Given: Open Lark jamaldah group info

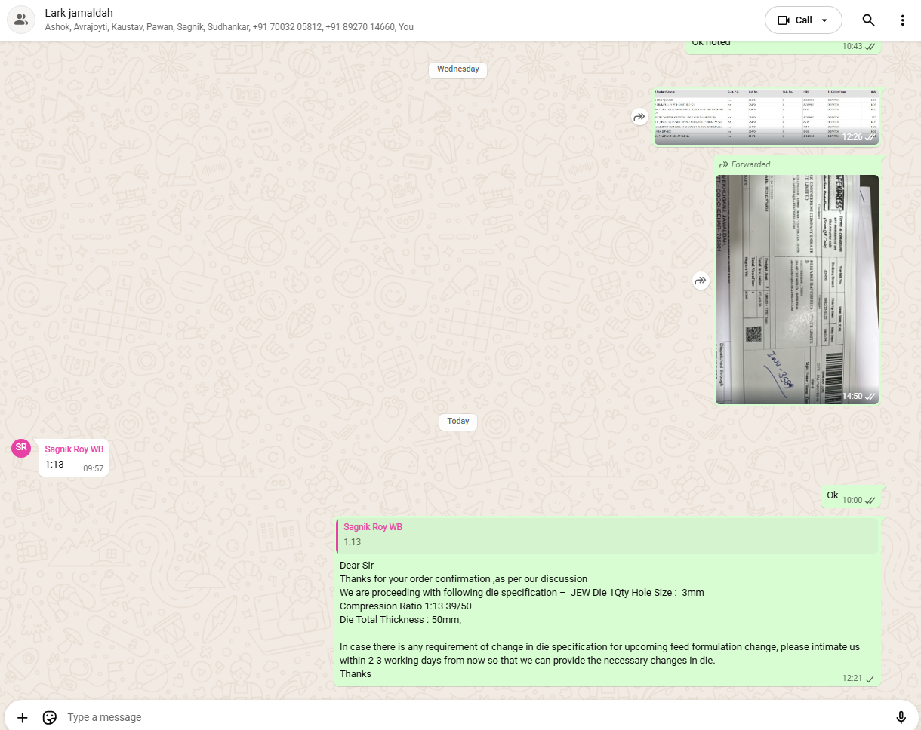Looking at the screenshot, I should (x=79, y=13).
